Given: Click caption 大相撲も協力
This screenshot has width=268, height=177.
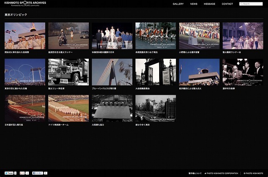Looking at the screenshot, I should 98,125.
